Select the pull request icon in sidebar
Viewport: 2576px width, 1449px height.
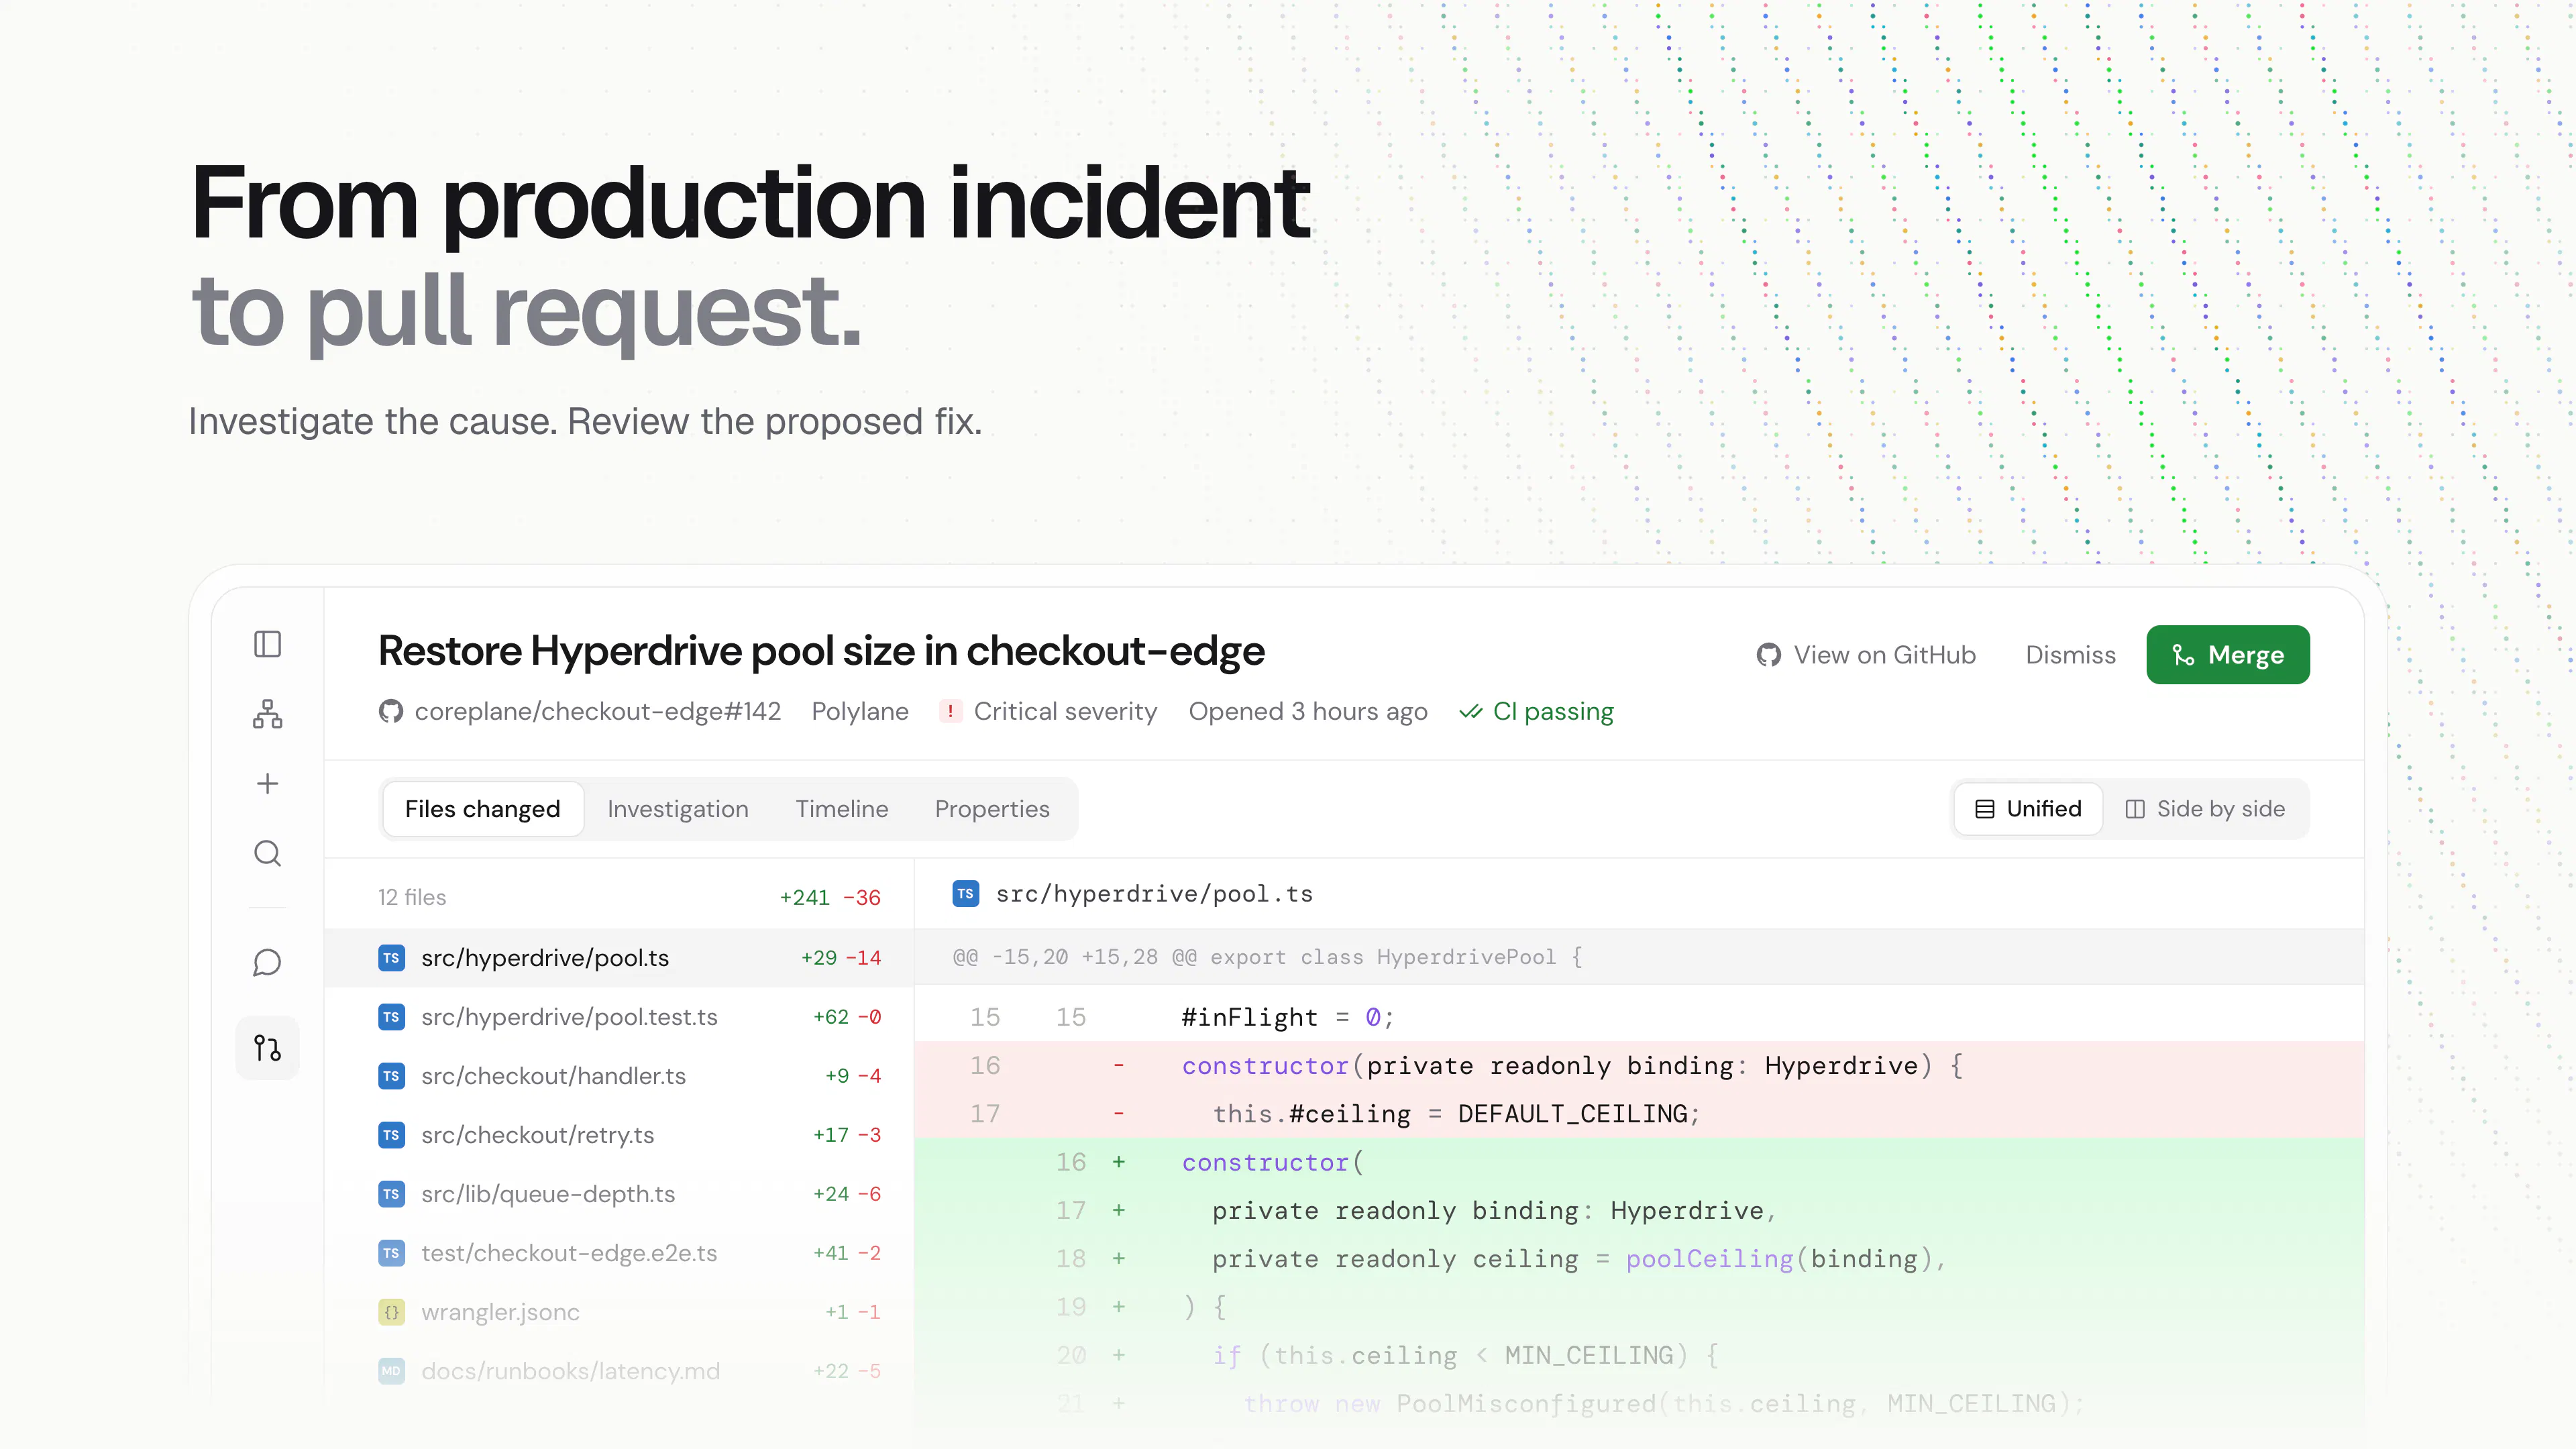tap(267, 1048)
